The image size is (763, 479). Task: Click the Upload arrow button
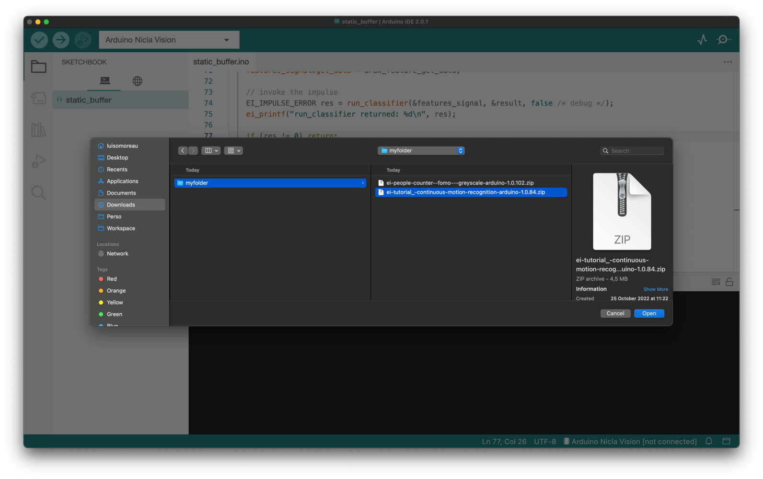click(x=61, y=40)
